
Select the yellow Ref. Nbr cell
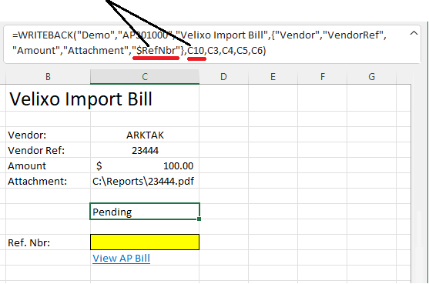click(x=145, y=242)
